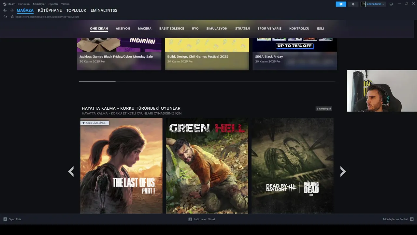Open the Yardım menu
Image resolution: width=417 pixels, height=235 pixels.
(x=65, y=4)
